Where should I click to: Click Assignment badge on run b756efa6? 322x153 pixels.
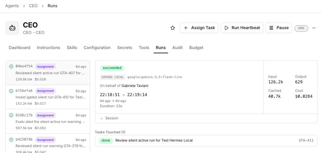[x=46, y=91]
